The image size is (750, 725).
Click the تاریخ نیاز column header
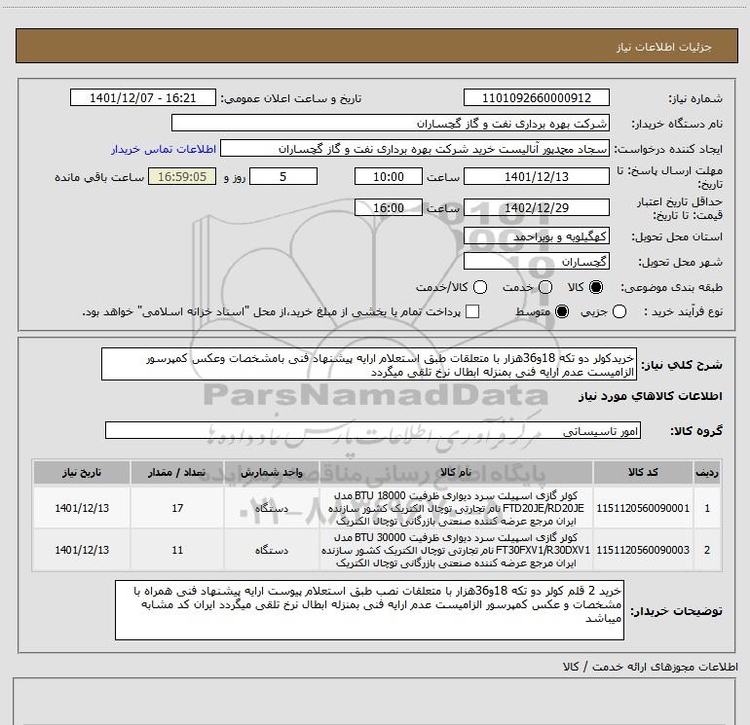[82, 472]
